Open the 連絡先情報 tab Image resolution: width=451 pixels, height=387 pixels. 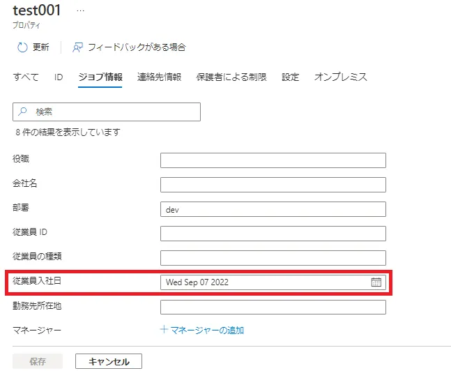click(160, 77)
